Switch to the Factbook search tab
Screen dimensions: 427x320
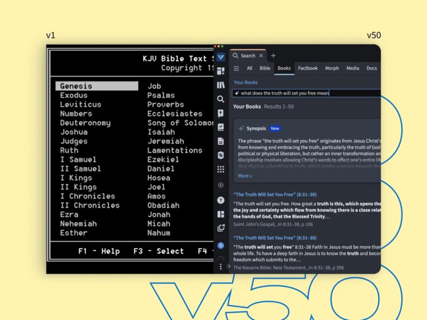[308, 68]
